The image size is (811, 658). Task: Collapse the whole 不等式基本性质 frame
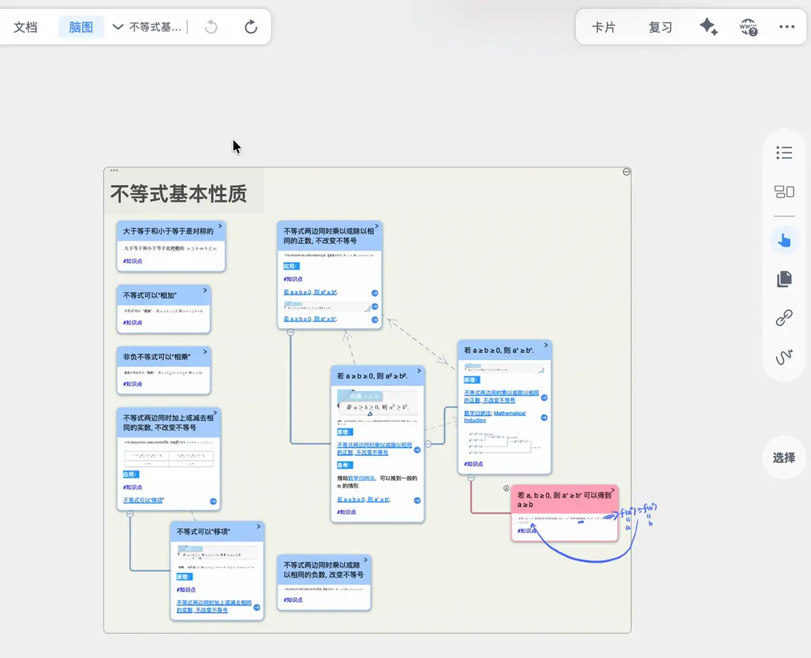626,172
